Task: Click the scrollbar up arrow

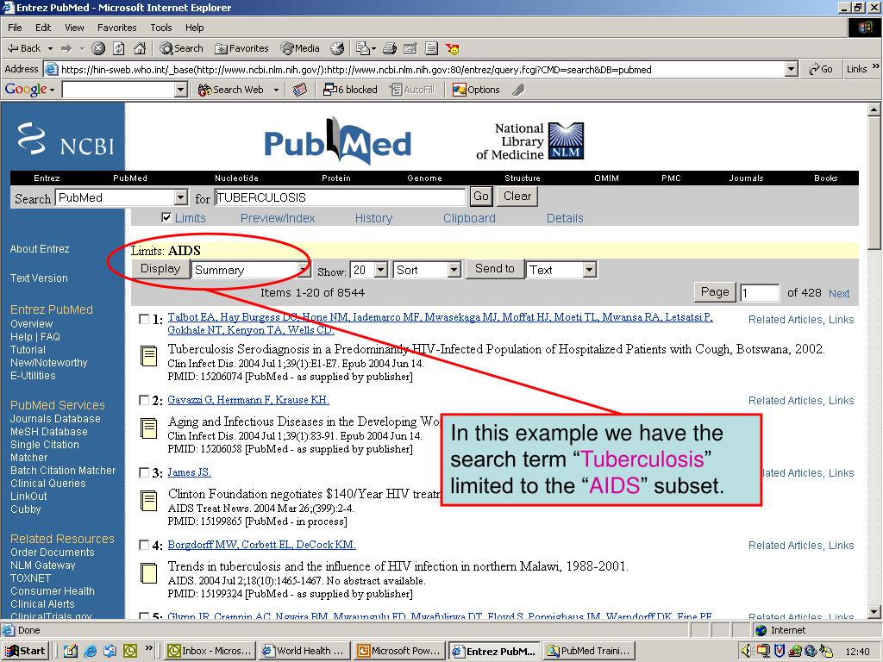Action: tap(874, 109)
